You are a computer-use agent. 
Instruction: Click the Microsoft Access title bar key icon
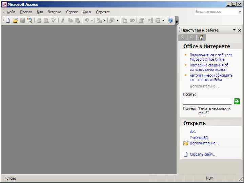[x=4, y=4]
